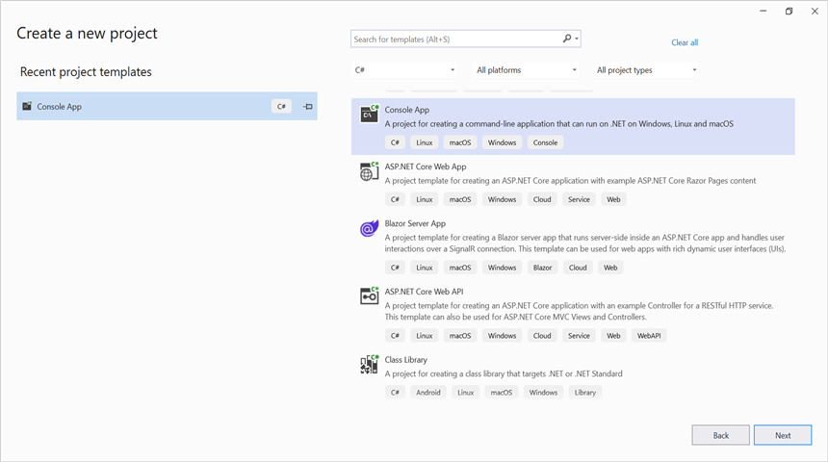
Task: Select the Blazor Server App template
Action: click(x=415, y=223)
